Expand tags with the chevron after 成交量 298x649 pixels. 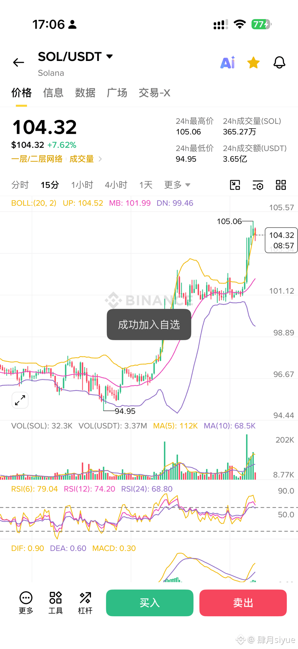[100, 159]
